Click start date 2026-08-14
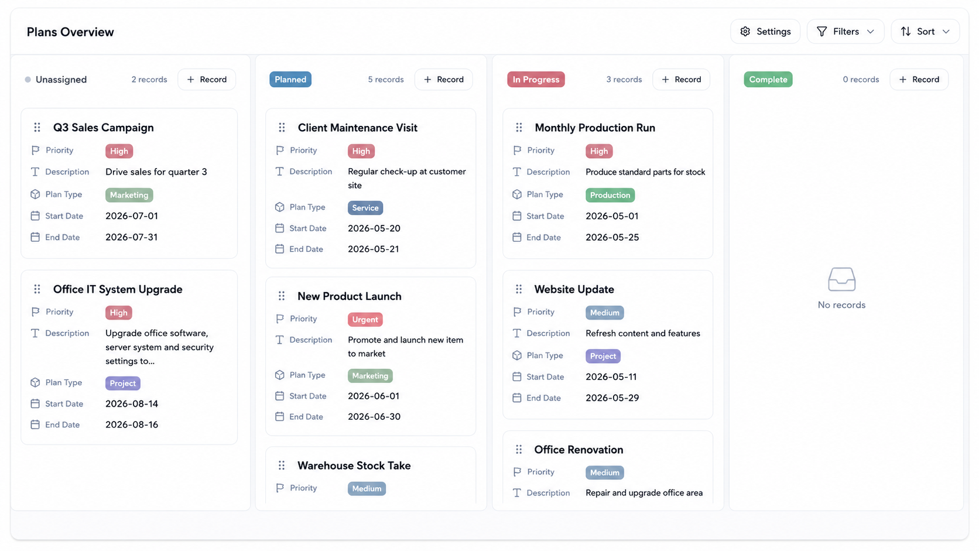 point(132,404)
